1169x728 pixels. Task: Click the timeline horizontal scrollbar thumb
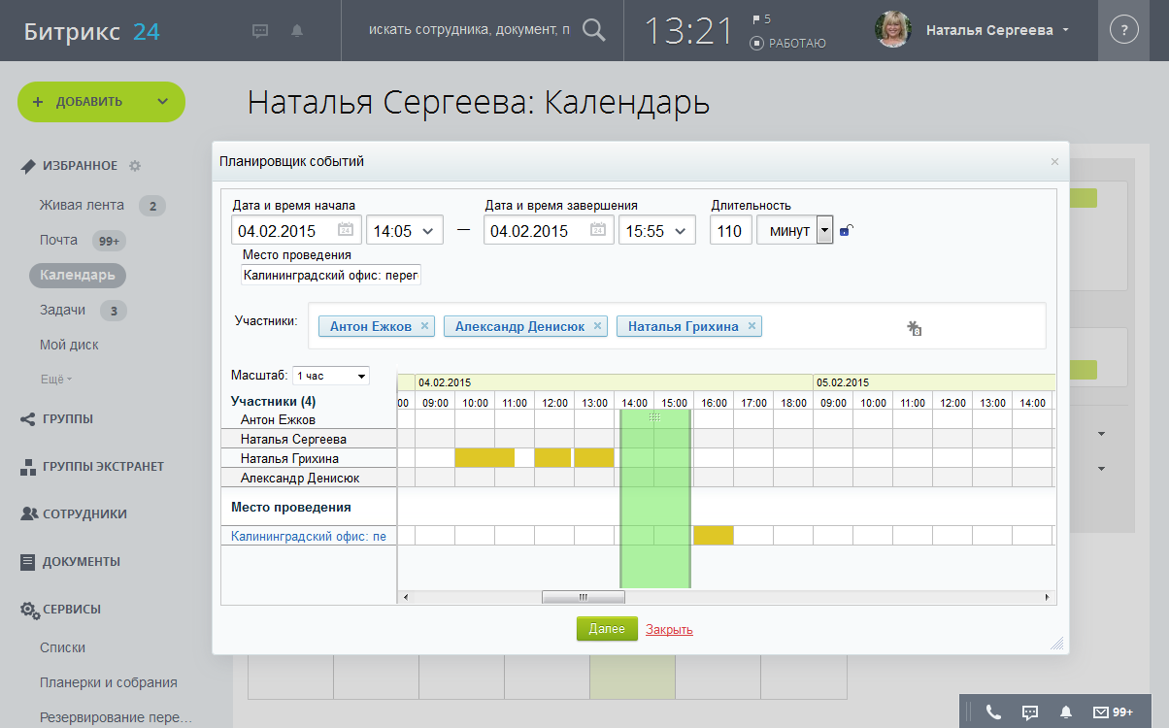point(583,597)
